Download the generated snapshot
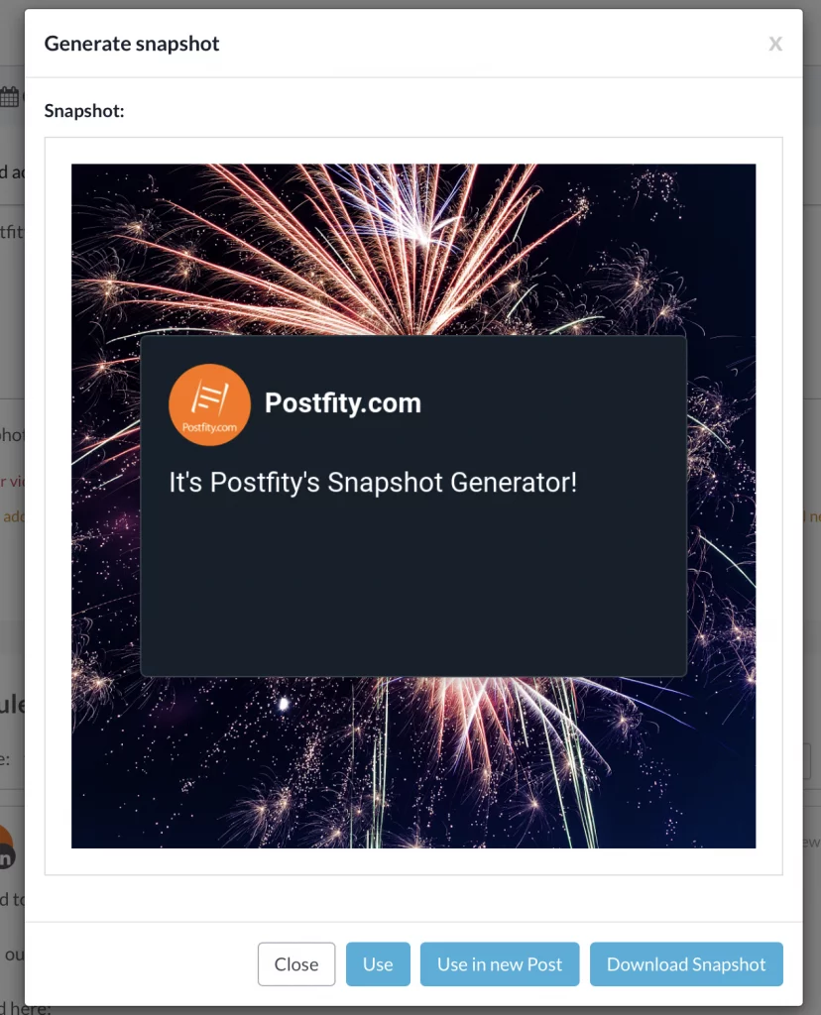 click(686, 963)
